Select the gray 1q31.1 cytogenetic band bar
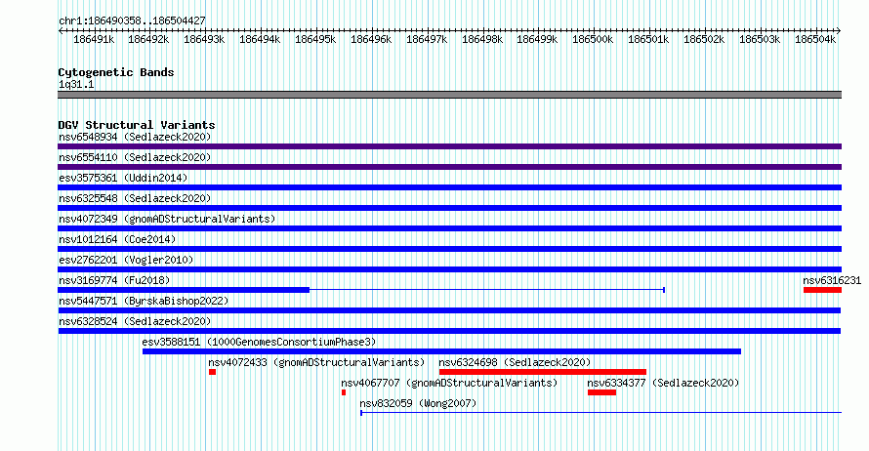This screenshot has height=451, width=869. point(449,95)
